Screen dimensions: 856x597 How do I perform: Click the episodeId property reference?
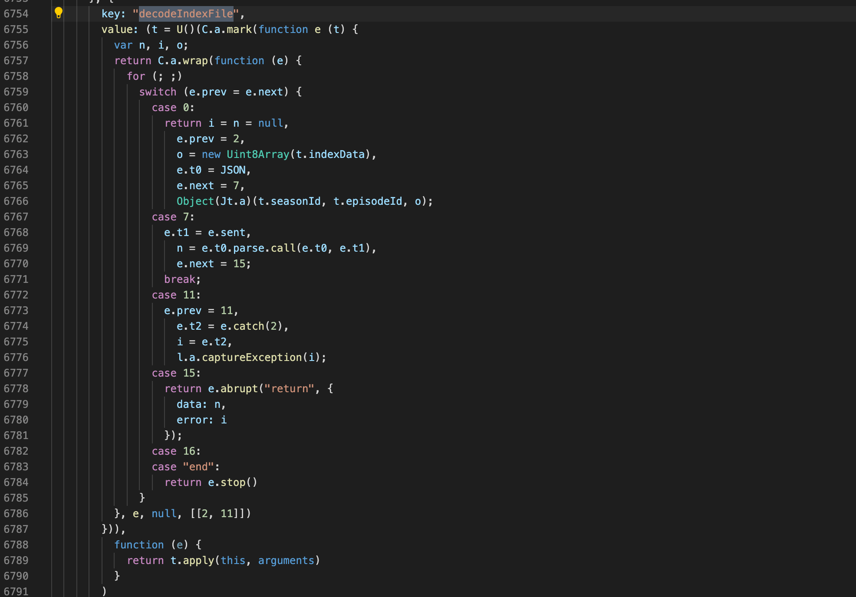coord(374,201)
